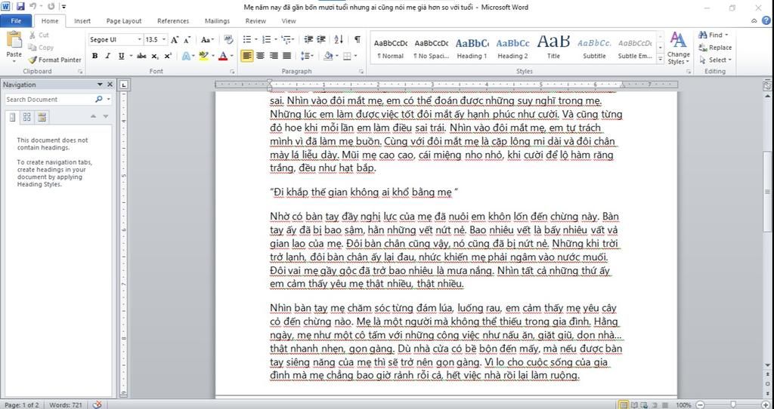Switch to the Mailings tab

[217, 21]
